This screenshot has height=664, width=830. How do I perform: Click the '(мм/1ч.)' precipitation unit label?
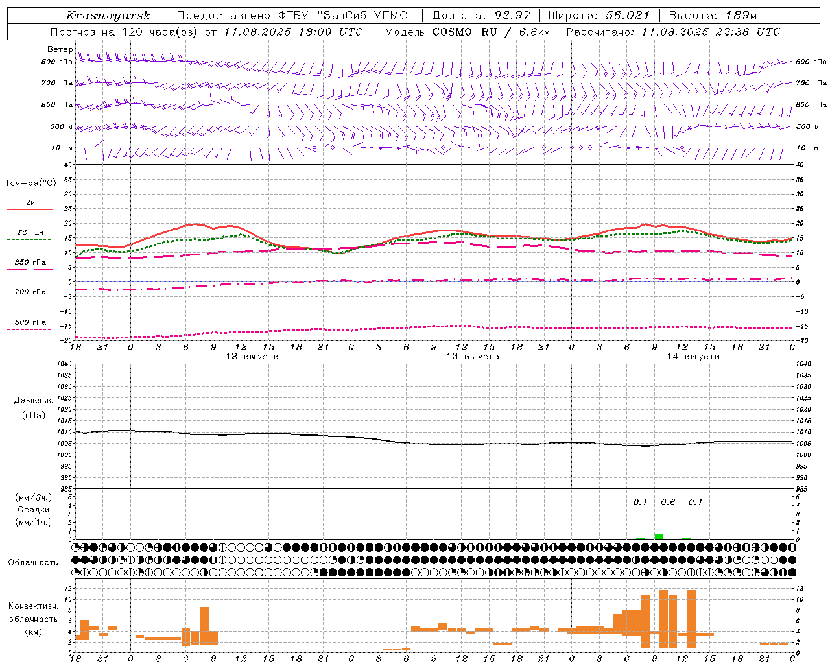tap(33, 522)
